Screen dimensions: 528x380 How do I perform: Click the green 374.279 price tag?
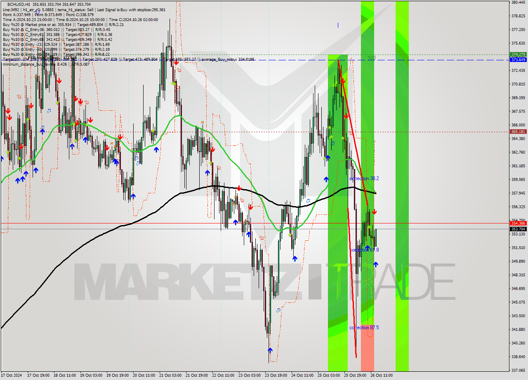coord(518,55)
